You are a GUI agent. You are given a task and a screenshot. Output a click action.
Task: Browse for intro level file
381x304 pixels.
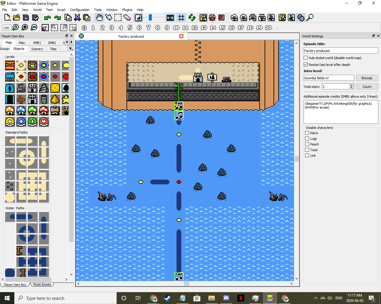coord(367,78)
